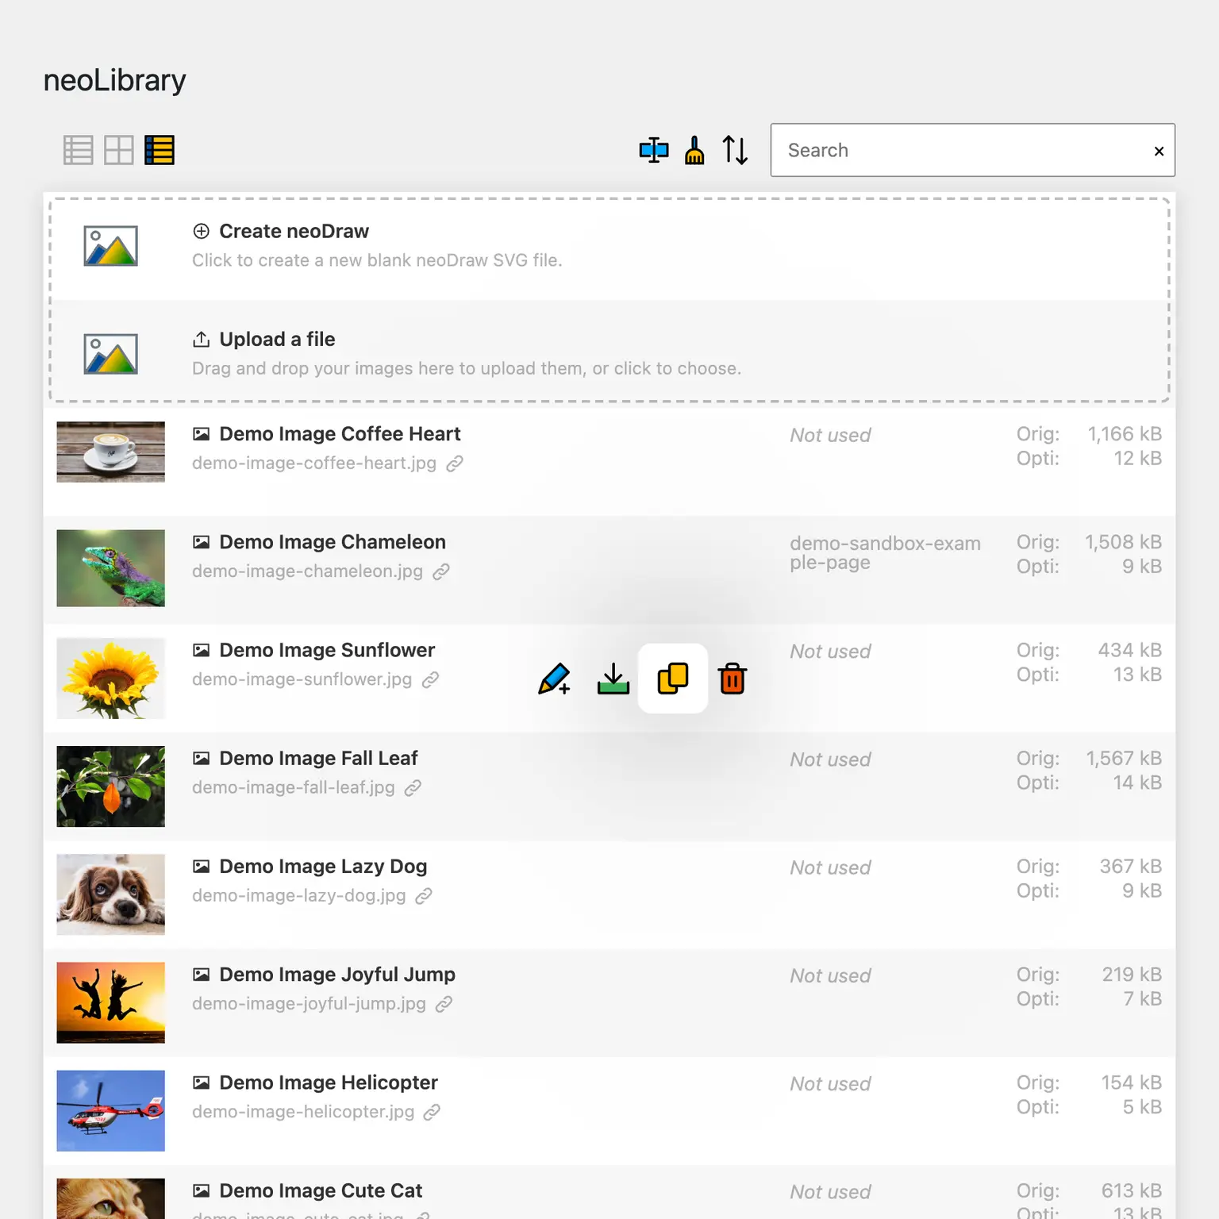
Task: Click the Create neoDraw placeholder image icon
Action: tap(111, 245)
